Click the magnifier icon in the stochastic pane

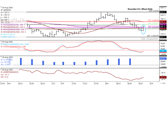click(1, 41)
